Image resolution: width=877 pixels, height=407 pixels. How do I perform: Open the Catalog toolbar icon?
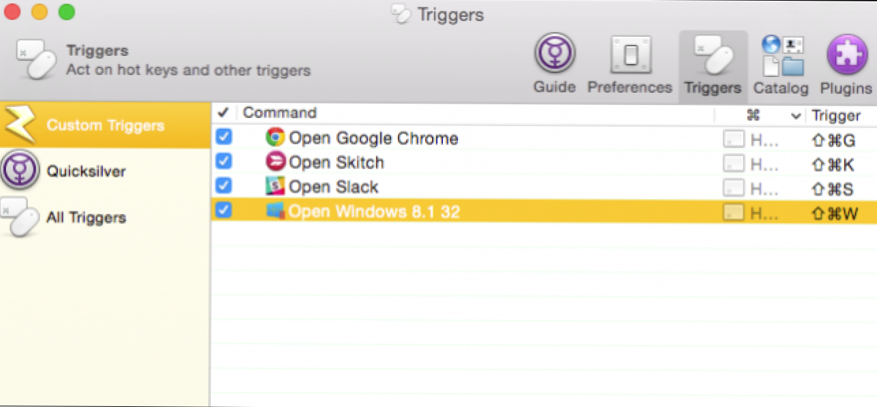click(x=781, y=56)
